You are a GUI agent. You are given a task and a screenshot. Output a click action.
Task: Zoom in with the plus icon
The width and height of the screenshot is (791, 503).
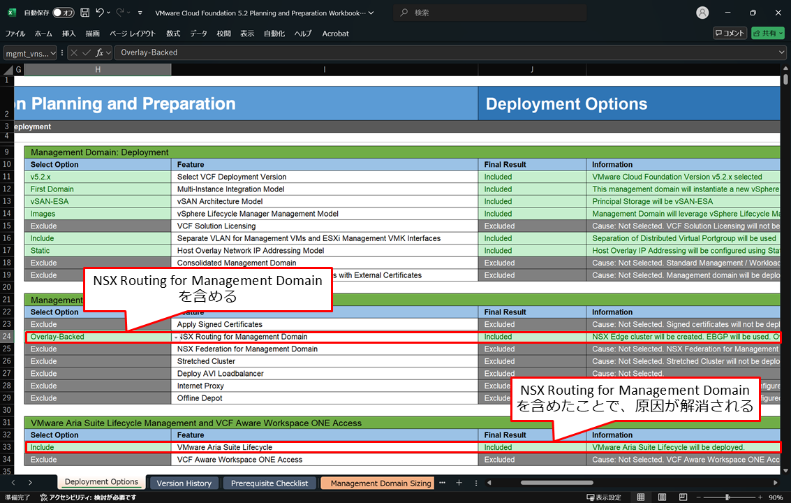click(x=760, y=497)
